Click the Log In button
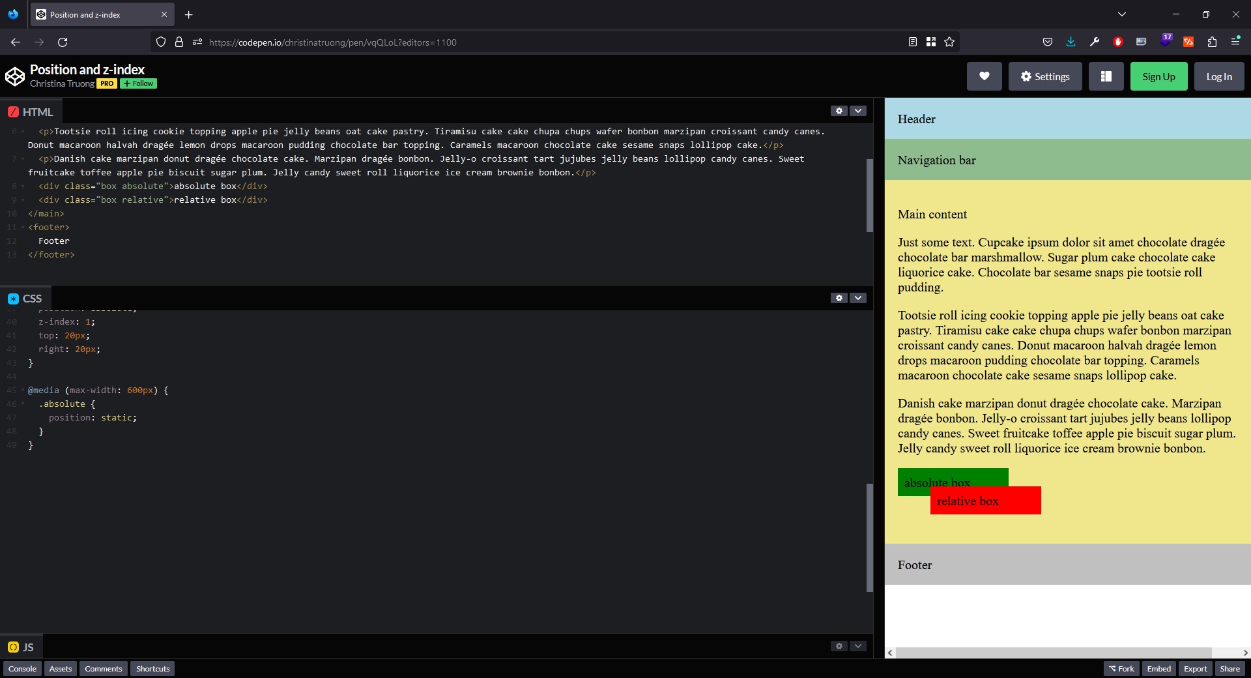 (1219, 76)
